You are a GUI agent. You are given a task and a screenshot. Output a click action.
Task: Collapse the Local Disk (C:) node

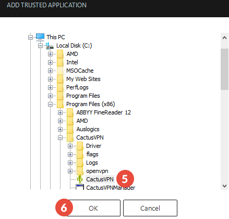click(40, 45)
